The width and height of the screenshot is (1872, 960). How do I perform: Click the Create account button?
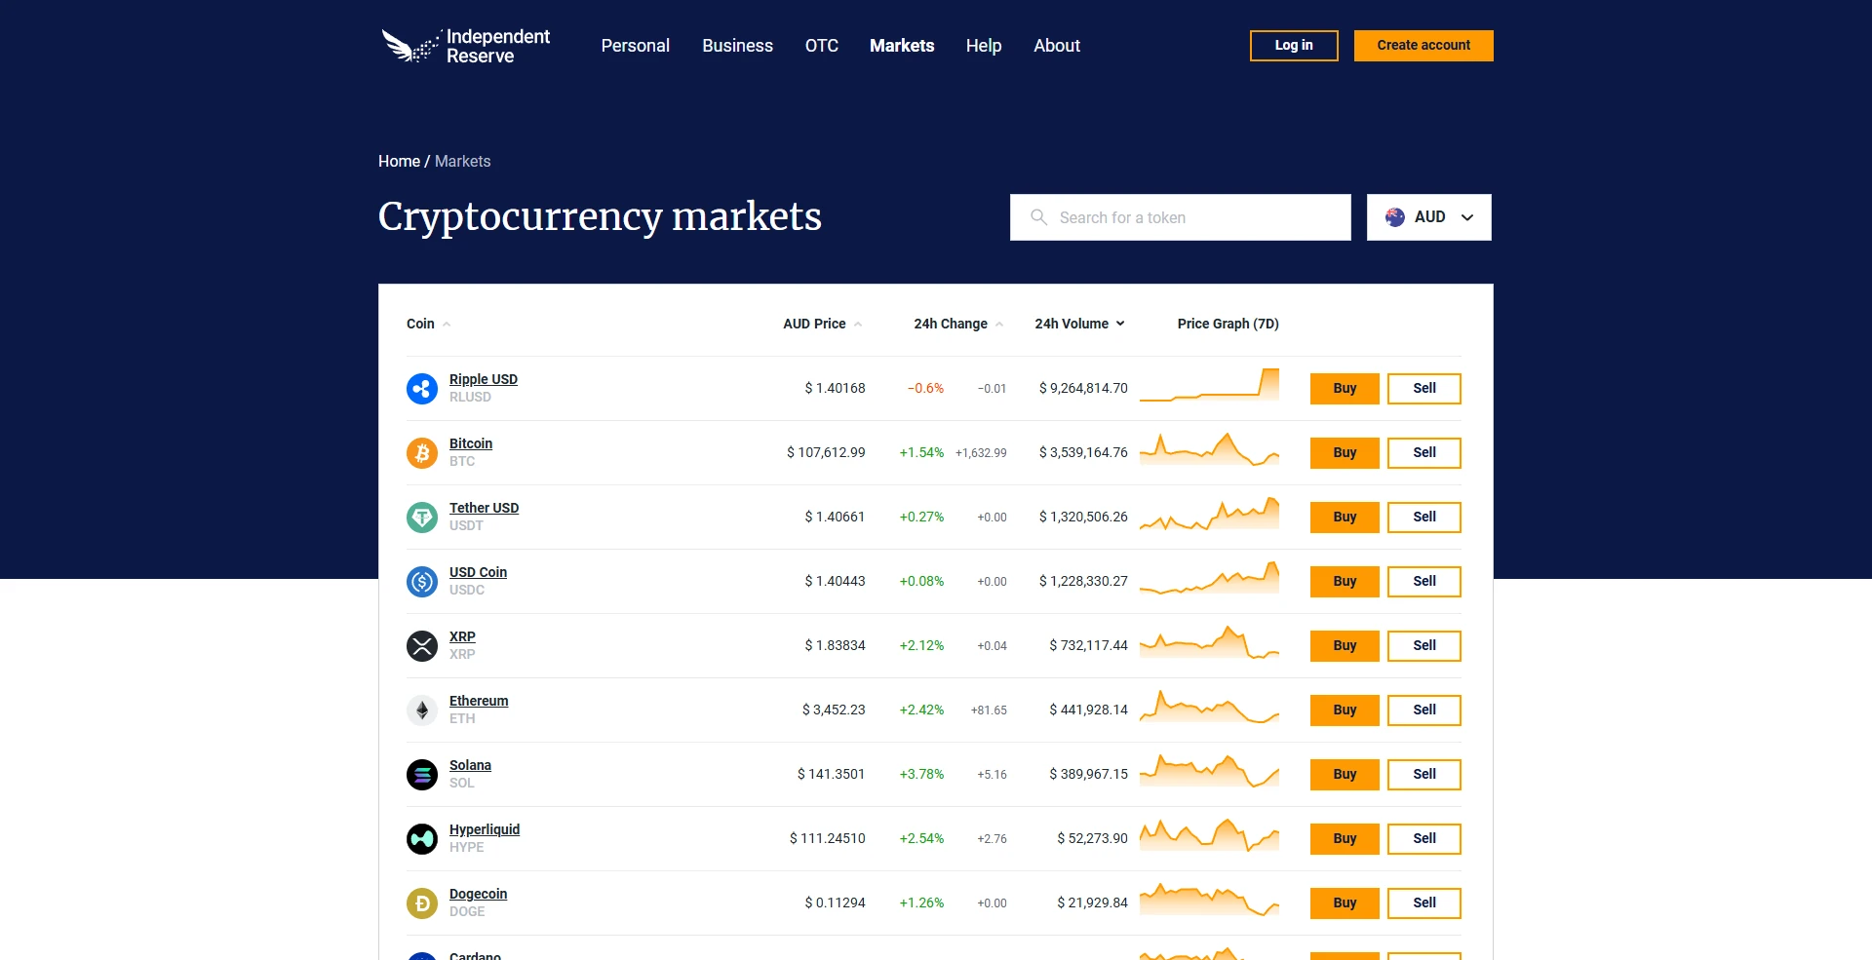(1423, 46)
